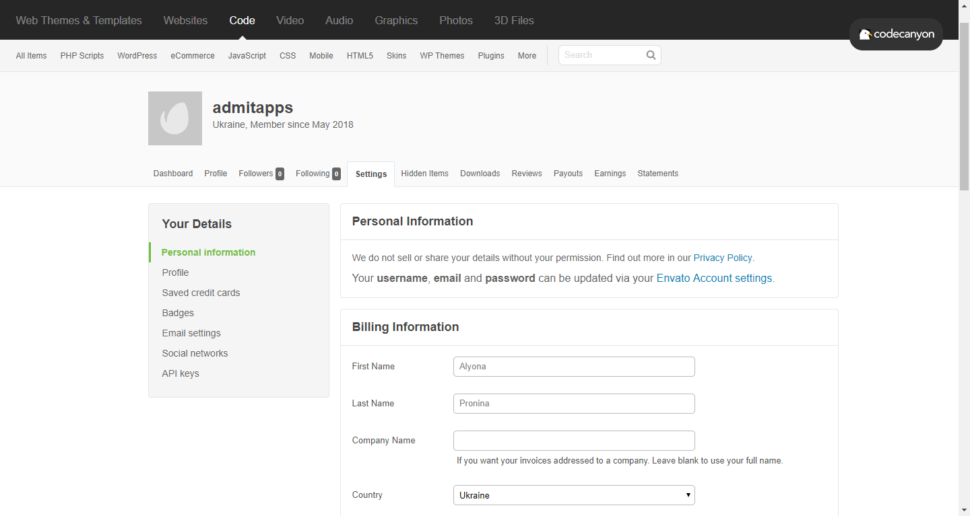
Task: Click the search magnifying glass icon
Action: click(650, 54)
